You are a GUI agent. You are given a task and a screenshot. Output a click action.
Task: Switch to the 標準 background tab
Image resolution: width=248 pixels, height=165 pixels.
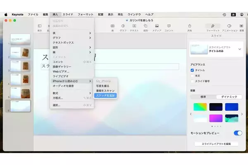point(203,97)
